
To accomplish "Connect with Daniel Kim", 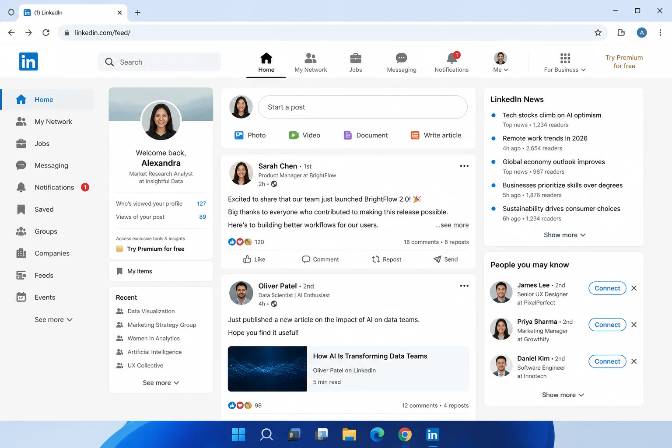I will coord(607,361).
